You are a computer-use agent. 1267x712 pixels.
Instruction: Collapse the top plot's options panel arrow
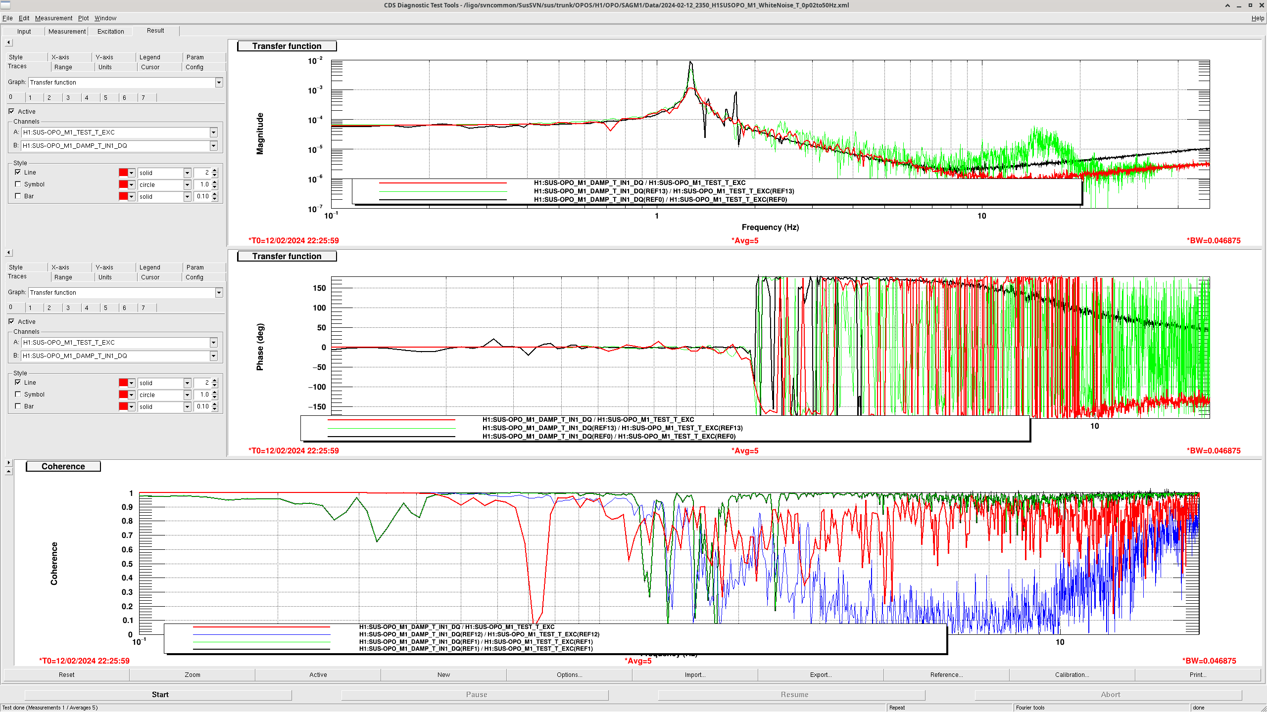click(8, 43)
